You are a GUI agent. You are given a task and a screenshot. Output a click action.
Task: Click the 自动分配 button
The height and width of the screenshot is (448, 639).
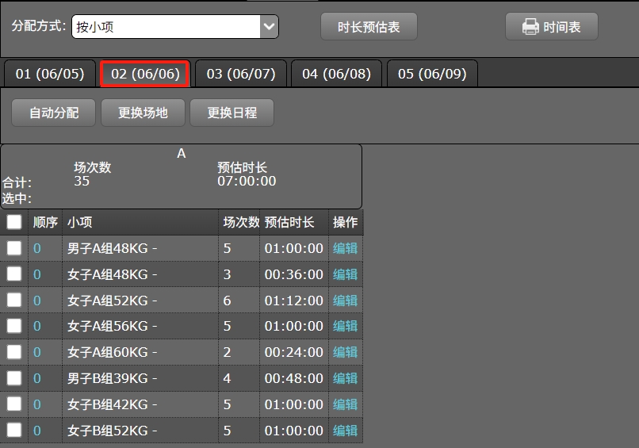click(x=54, y=113)
